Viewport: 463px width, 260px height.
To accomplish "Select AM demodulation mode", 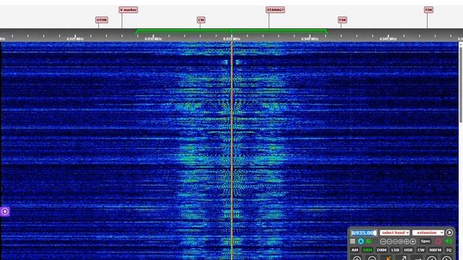I will coord(354,250).
